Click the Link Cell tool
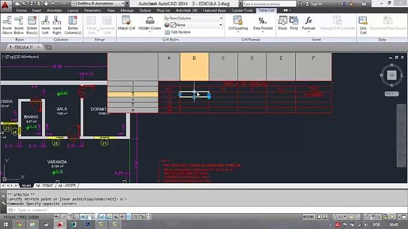The width and height of the screenshot is (408, 229). pyautogui.click(x=363, y=25)
